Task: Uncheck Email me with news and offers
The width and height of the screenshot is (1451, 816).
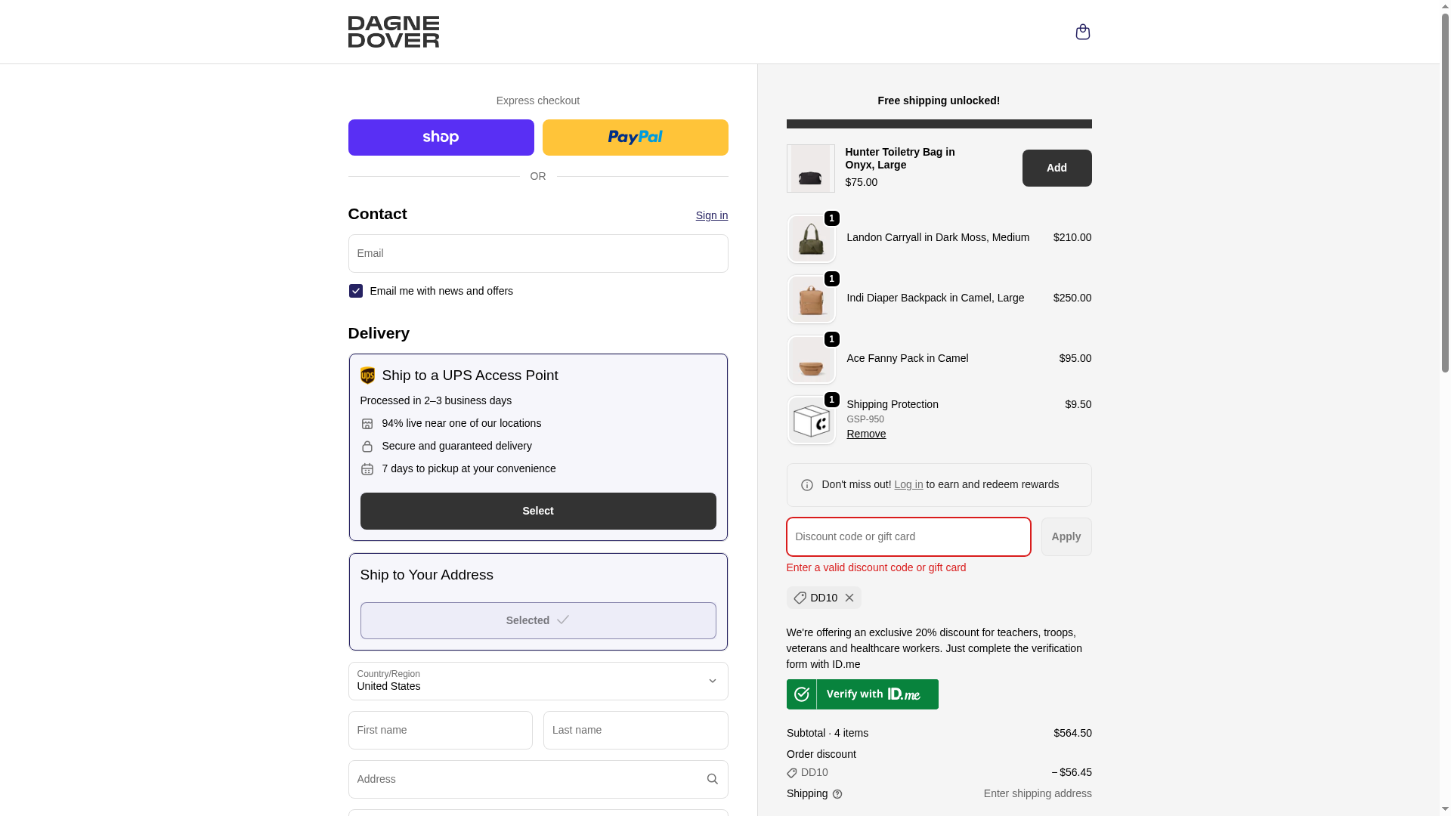Action: click(356, 291)
